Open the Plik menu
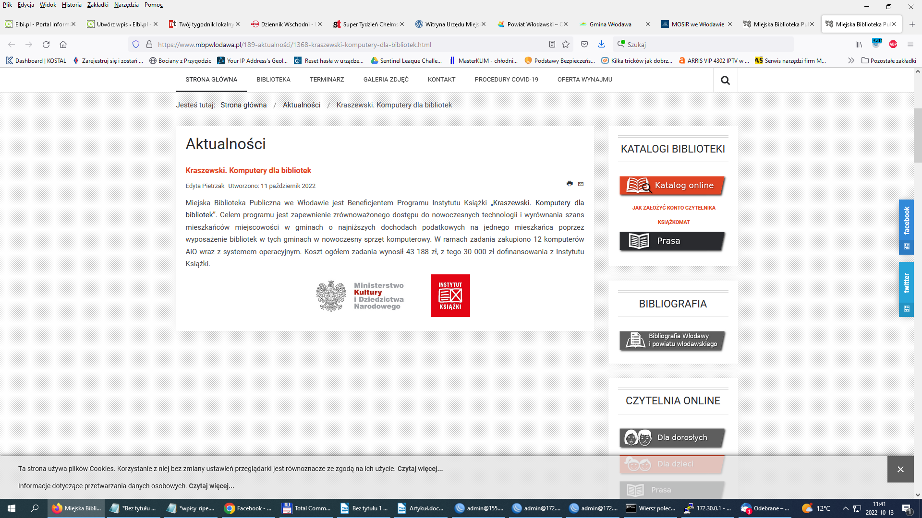Viewport: 922px width, 518px height. (7, 5)
